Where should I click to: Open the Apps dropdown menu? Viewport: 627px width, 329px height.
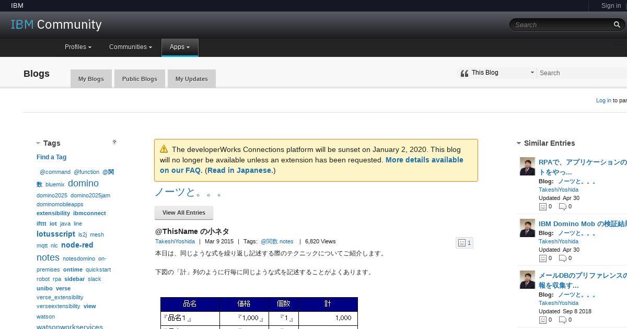tap(180, 47)
